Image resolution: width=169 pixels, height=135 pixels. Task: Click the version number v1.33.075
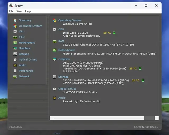click(x=15, y=127)
